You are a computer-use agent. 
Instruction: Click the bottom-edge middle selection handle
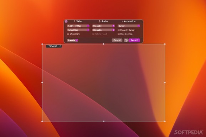tap(103, 121)
